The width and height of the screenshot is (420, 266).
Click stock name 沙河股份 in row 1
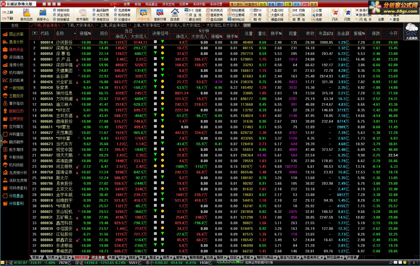pyautogui.click(x=64, y=42)
